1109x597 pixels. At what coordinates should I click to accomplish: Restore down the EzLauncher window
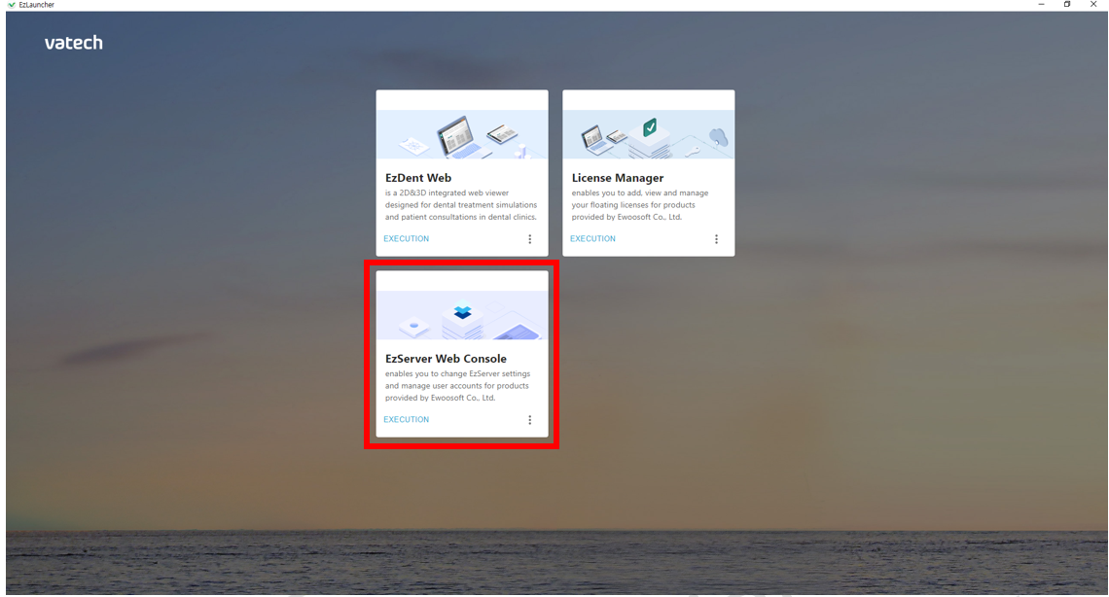(1067, 4)
